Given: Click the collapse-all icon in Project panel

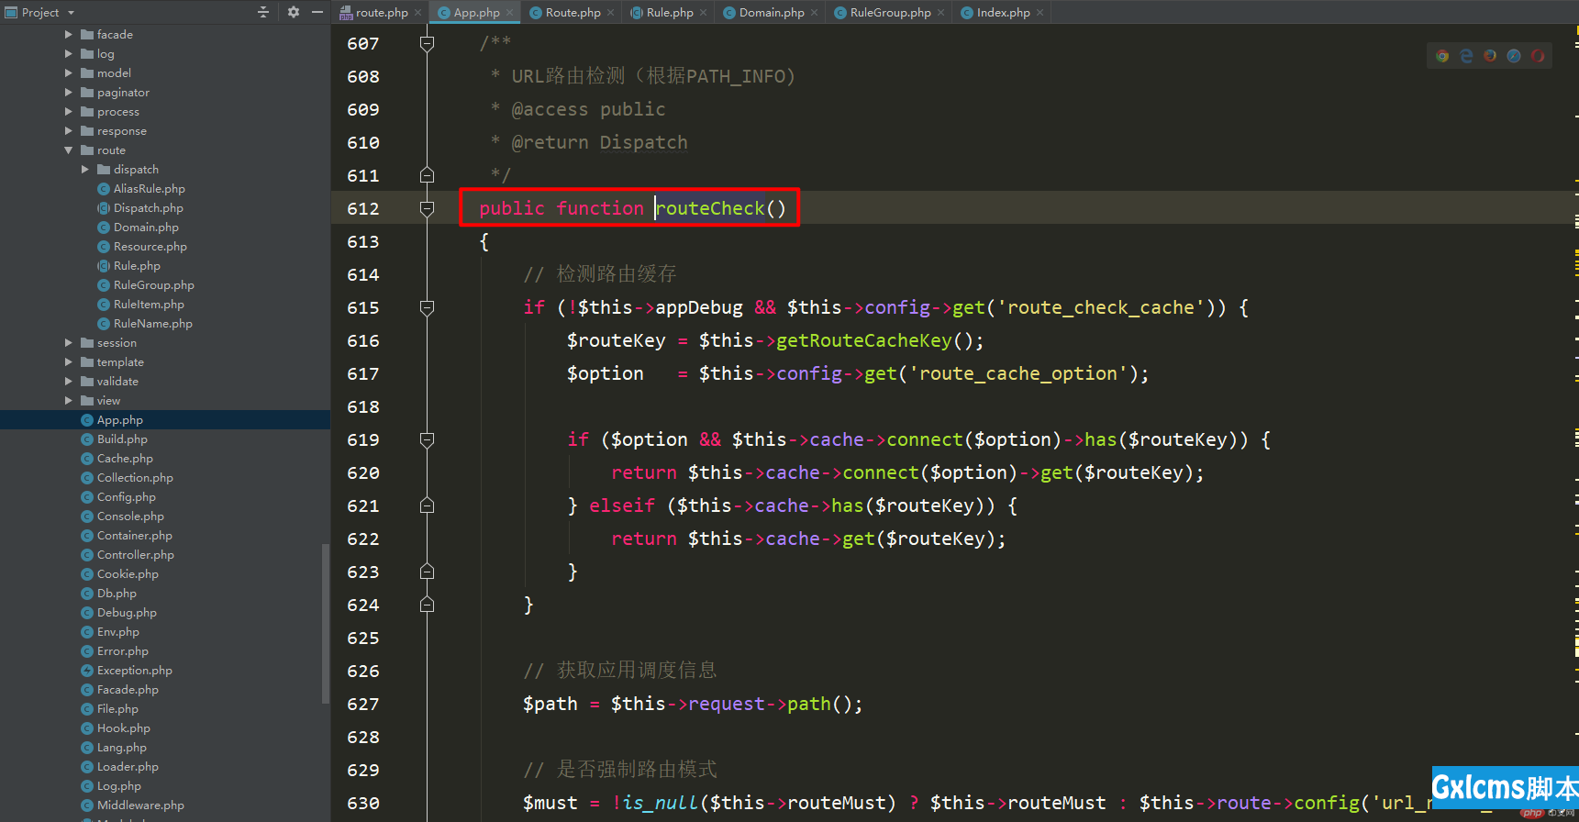Looking at the screenshot, I should pyautogui.click(x=263, y=12).
